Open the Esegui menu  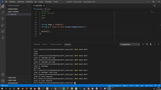(41, 2)
